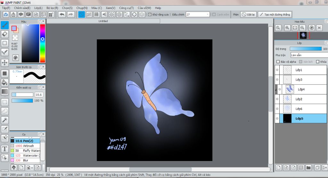The width and height of the screenshot is (328, 178).
Task: Select the Magic Wand tool
Action: [x=4, y=120]
